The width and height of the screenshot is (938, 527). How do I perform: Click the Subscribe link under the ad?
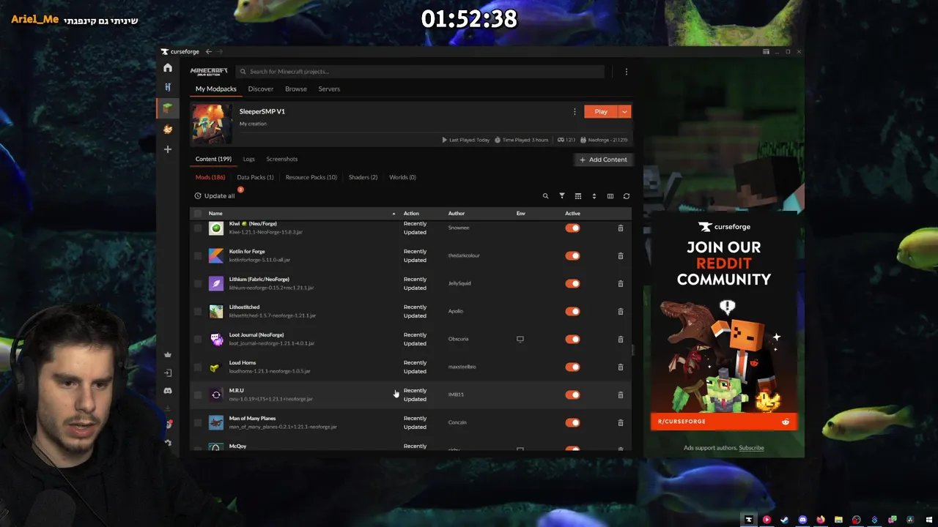[751, 448]
